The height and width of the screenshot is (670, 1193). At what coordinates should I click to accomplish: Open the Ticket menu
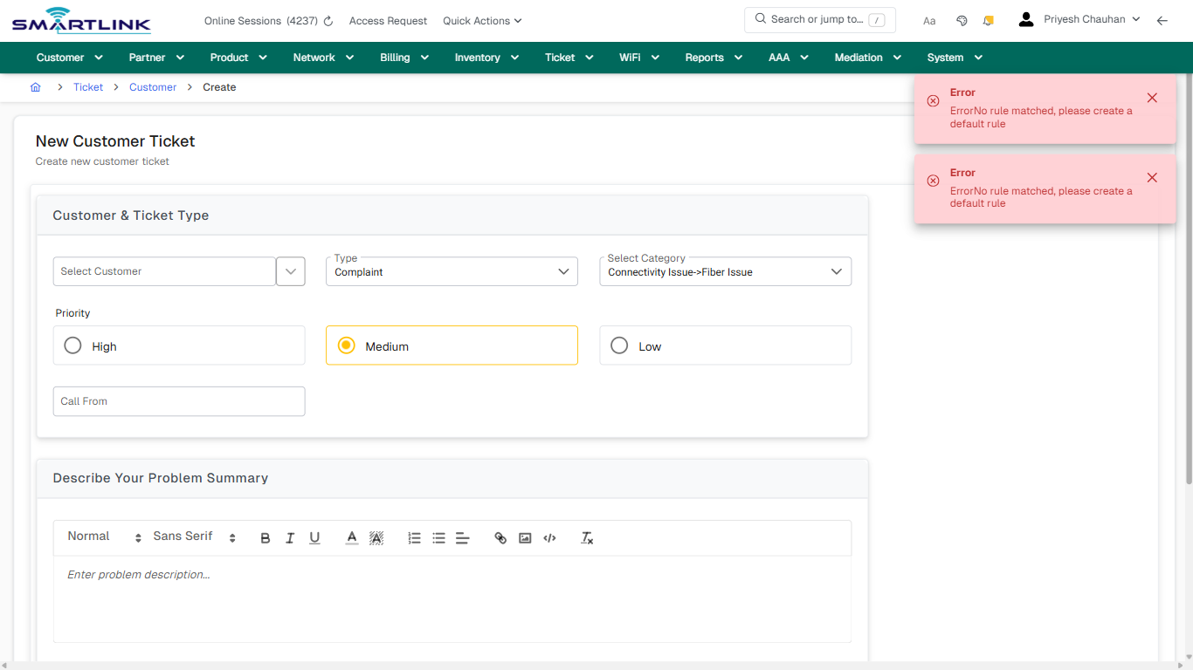pyautogui.click(x=560, y=57)
